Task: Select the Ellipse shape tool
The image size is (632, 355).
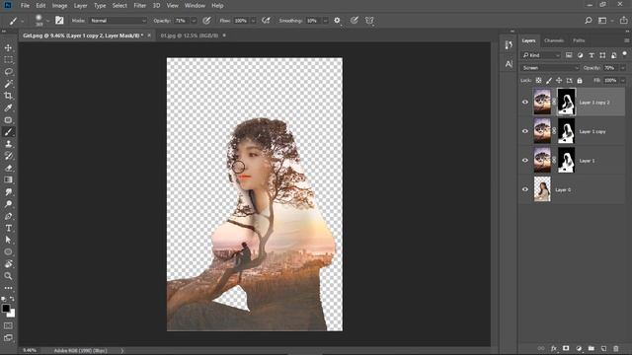Action: (8, 252)
